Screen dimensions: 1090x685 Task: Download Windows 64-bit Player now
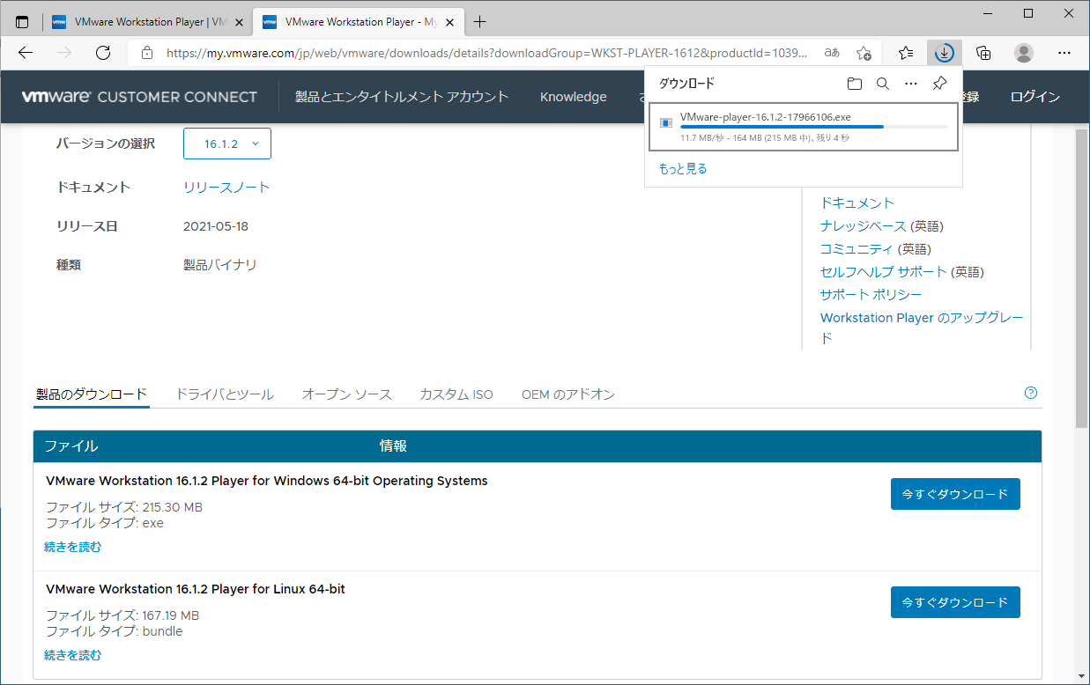click(954, 494)
